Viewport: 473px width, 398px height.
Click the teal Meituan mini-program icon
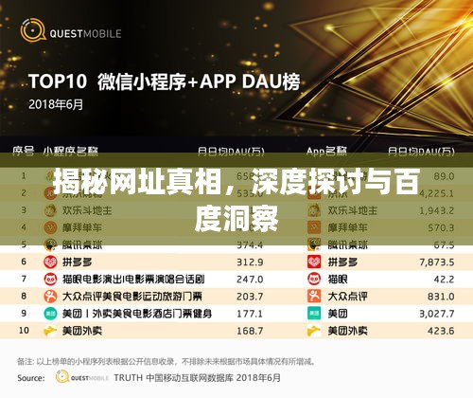(x=50, y=314)
